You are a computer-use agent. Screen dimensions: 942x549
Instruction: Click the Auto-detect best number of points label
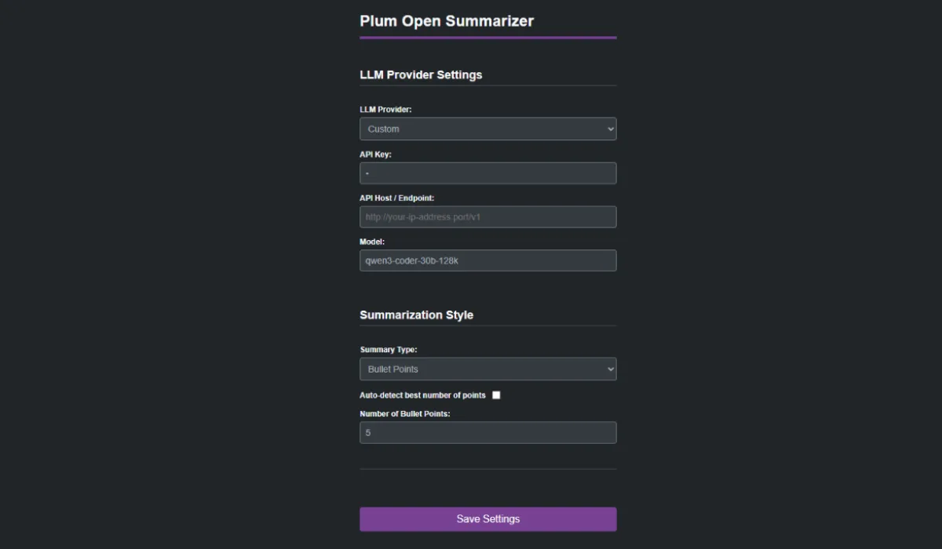[422, 395]
